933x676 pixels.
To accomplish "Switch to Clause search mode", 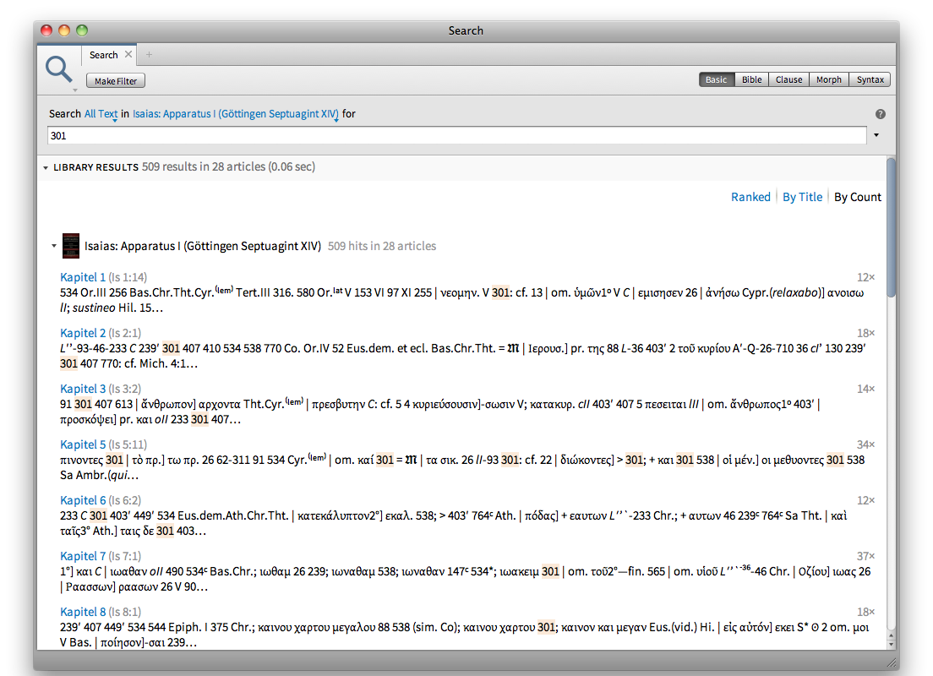I will coord(788,79).
